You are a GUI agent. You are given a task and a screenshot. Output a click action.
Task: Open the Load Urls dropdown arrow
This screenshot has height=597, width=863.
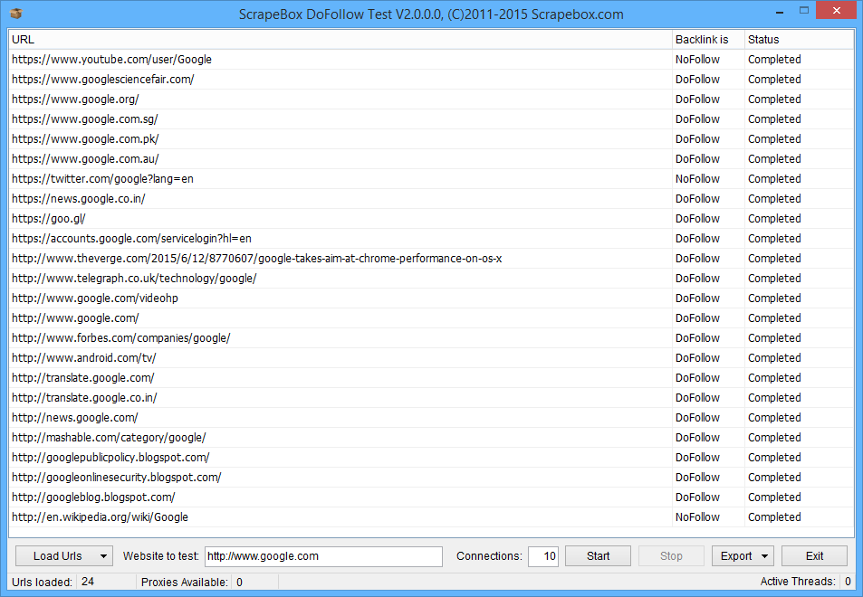(103, 556)
